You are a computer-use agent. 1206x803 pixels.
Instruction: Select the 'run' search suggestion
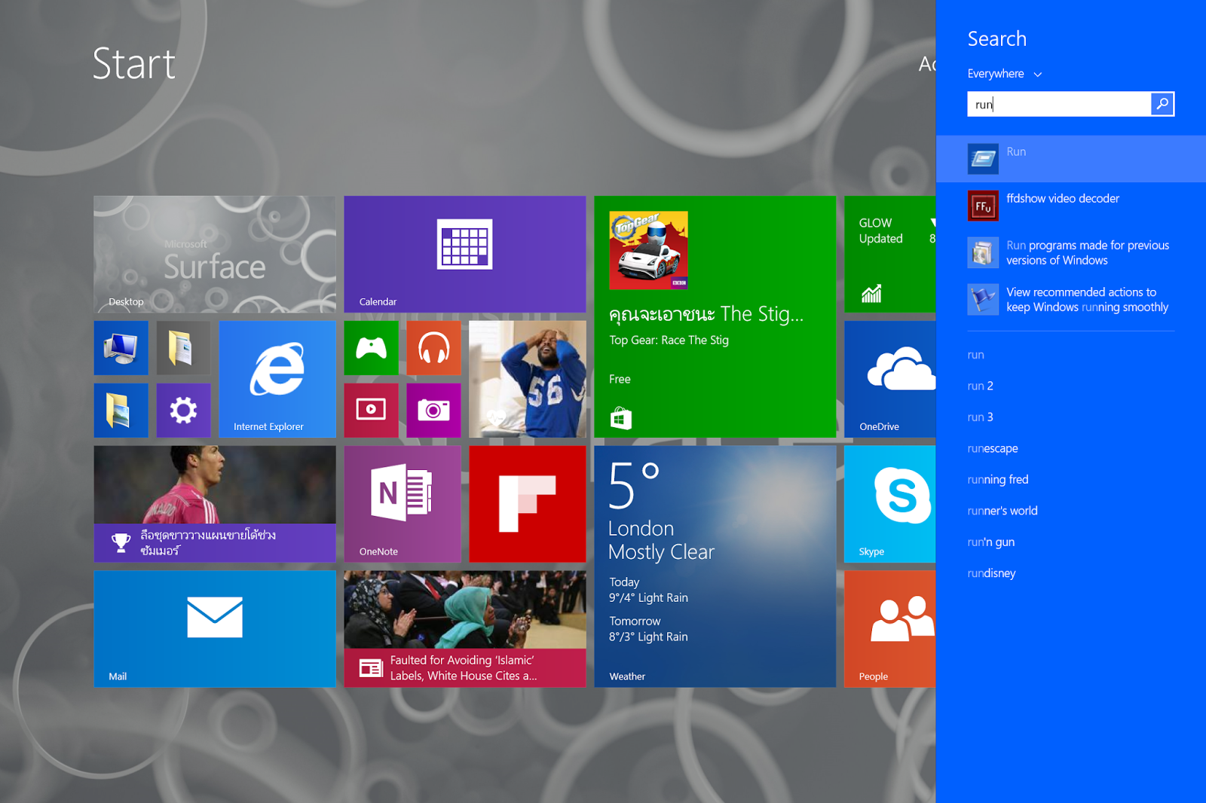pyautogui.click(x=976, y=355)
